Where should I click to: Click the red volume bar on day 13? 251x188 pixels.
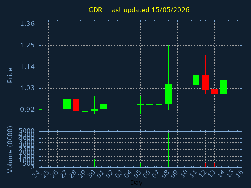[x=215, y=165]
